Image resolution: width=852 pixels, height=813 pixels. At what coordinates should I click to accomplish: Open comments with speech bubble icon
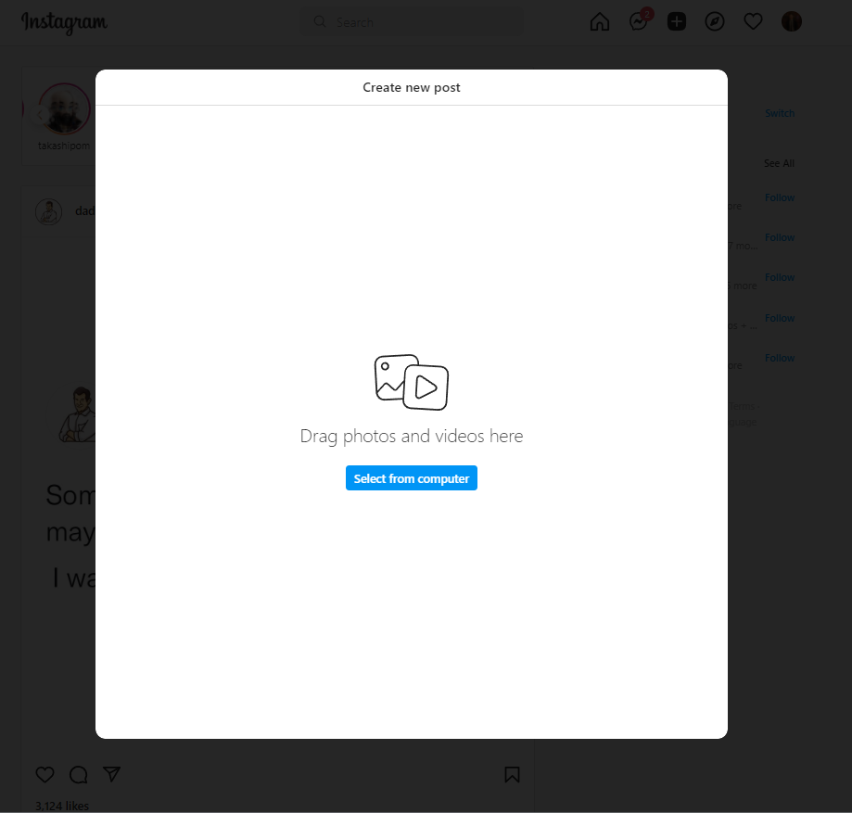(79, 774)
